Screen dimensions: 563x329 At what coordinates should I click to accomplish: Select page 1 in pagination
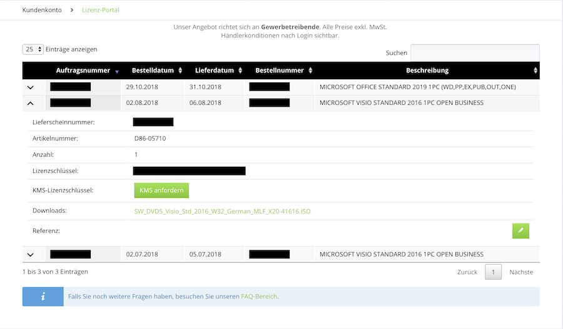(493, 272)
